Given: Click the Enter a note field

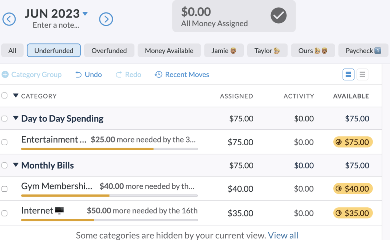Looking at the screenshot, I should [56, 25].
